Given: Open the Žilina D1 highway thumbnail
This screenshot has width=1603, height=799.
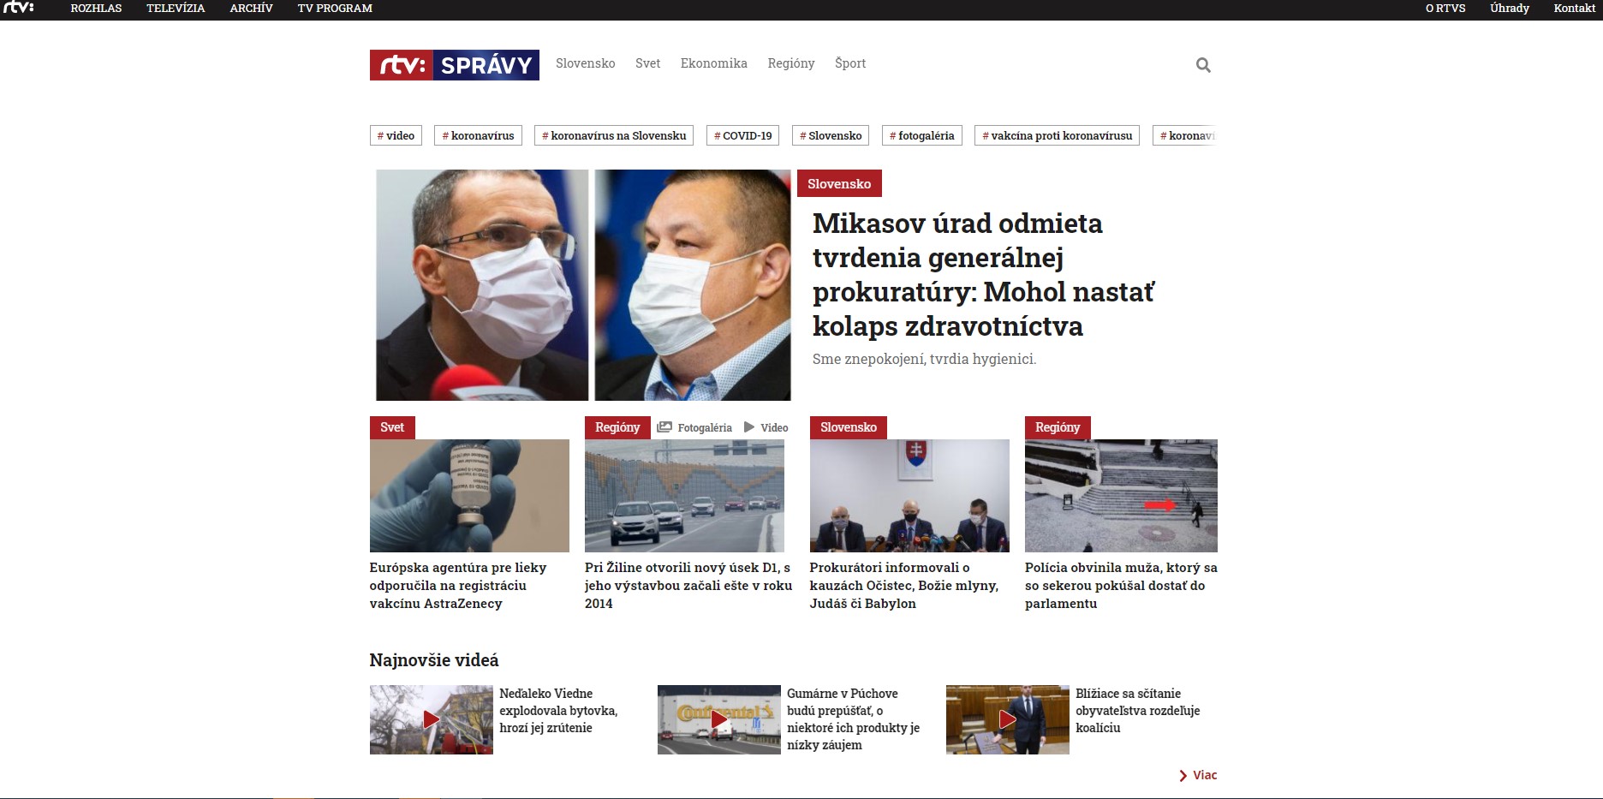Looking at the screenshot, I should [x=684, y=496].
